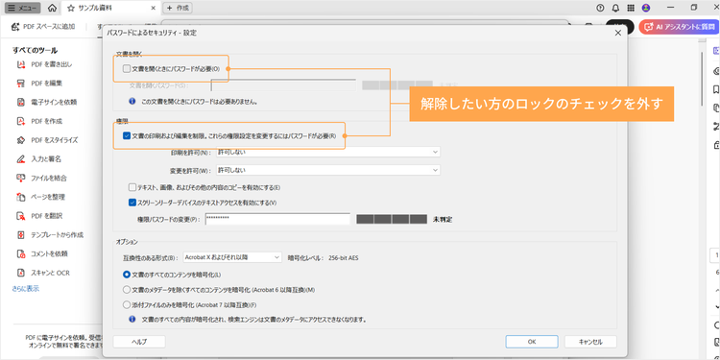Open the help question-mark icon
This screenshot has height=360, width=720.
click(600, 8)
